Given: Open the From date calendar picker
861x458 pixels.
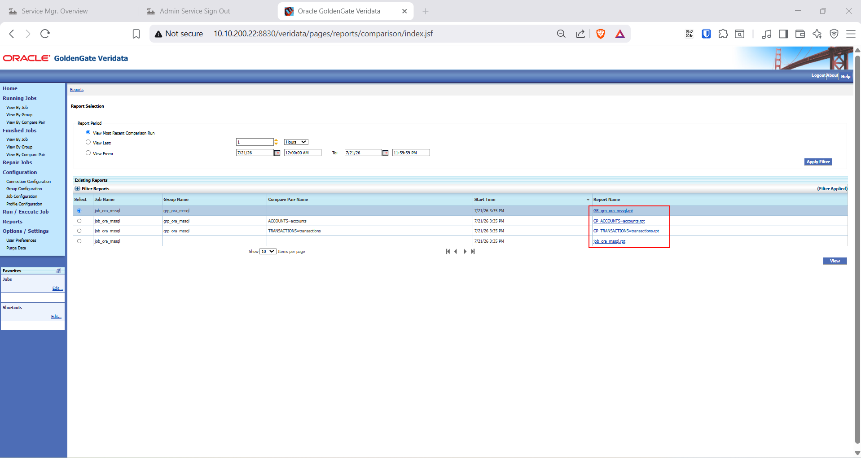Looking at the screenshot, I should coord(277,153).
